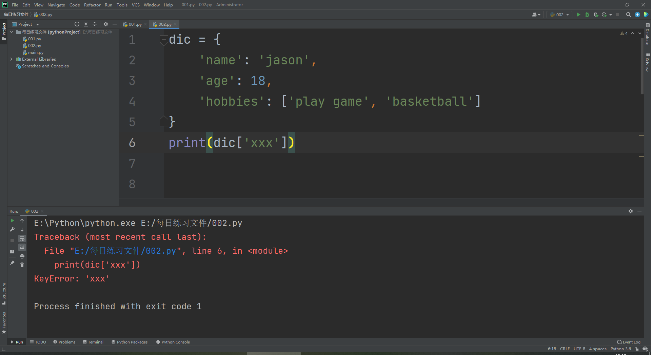This screenshot has width=651, height=355.
Task: Toggle the file read-only lock icon
Action: tap(637, 349)
